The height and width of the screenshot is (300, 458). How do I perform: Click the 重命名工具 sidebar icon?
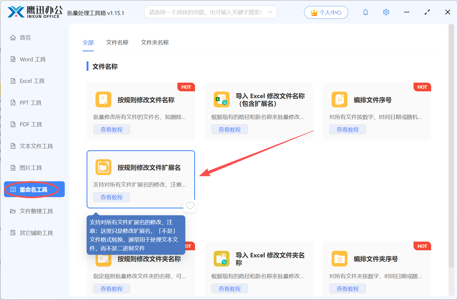[x=13, y=189]
